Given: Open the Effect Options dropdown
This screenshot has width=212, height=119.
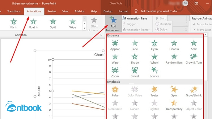Looking at the screenshot, I should coord(94,24).
